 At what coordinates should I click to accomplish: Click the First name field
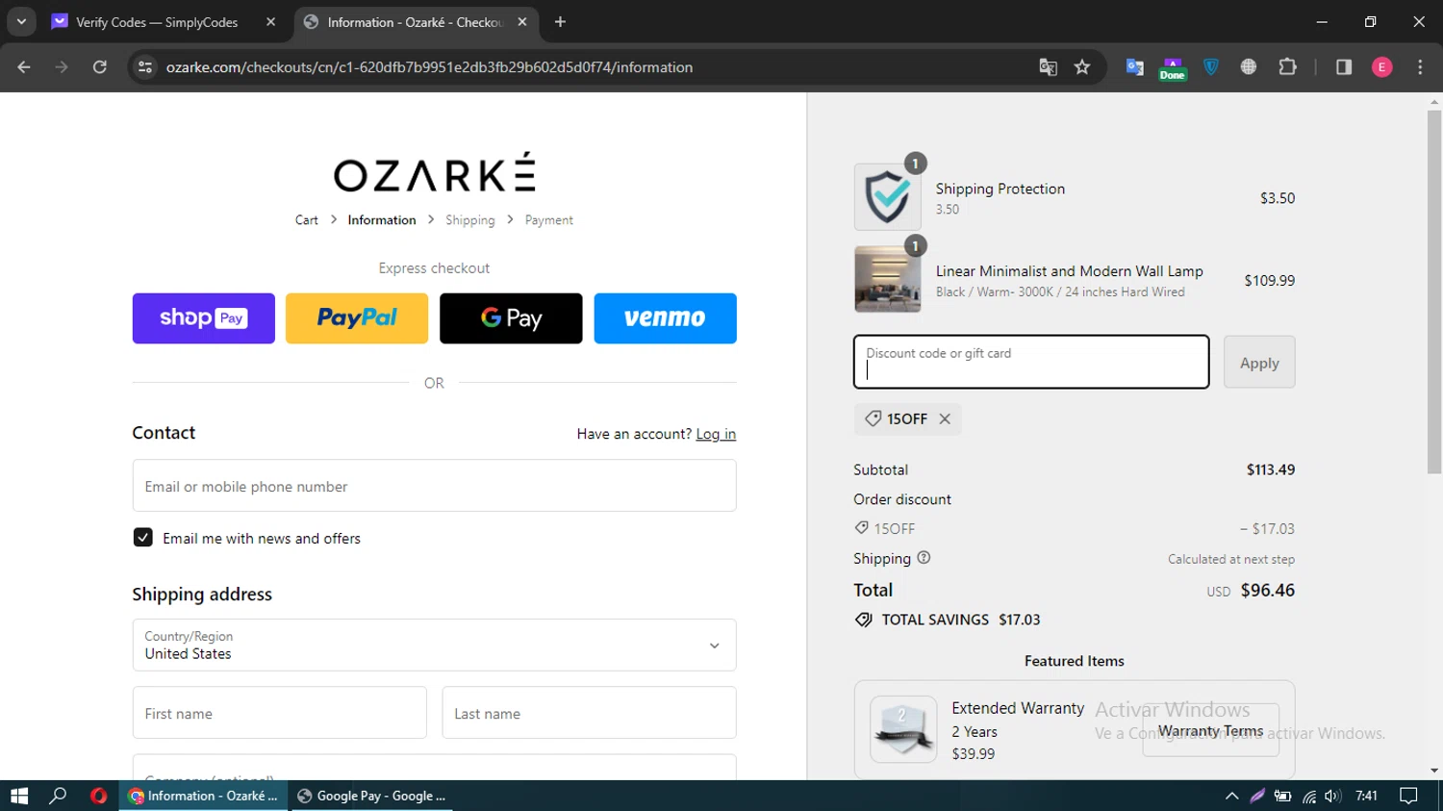(x=279, y=713)
